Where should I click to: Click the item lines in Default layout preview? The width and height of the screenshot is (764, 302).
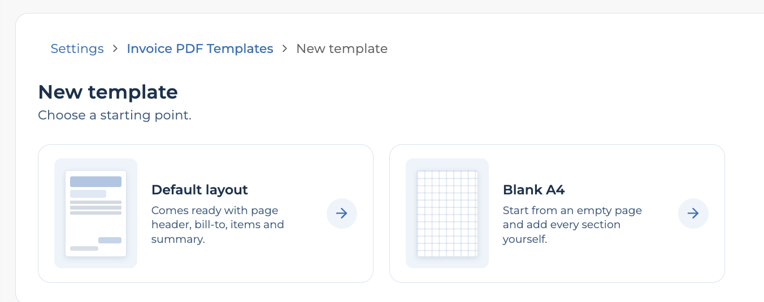[95, 207]
